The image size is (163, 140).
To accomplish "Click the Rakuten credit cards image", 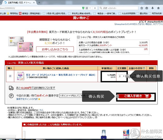I will tap(21, 44).
